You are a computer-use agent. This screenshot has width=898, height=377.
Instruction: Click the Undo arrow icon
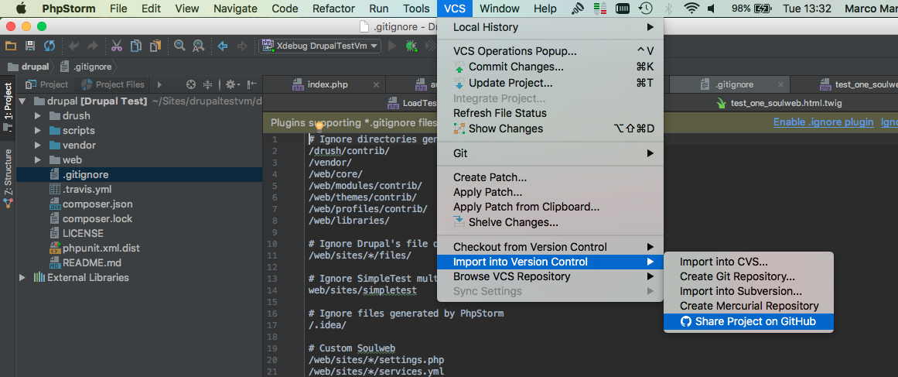coord(73,46)
